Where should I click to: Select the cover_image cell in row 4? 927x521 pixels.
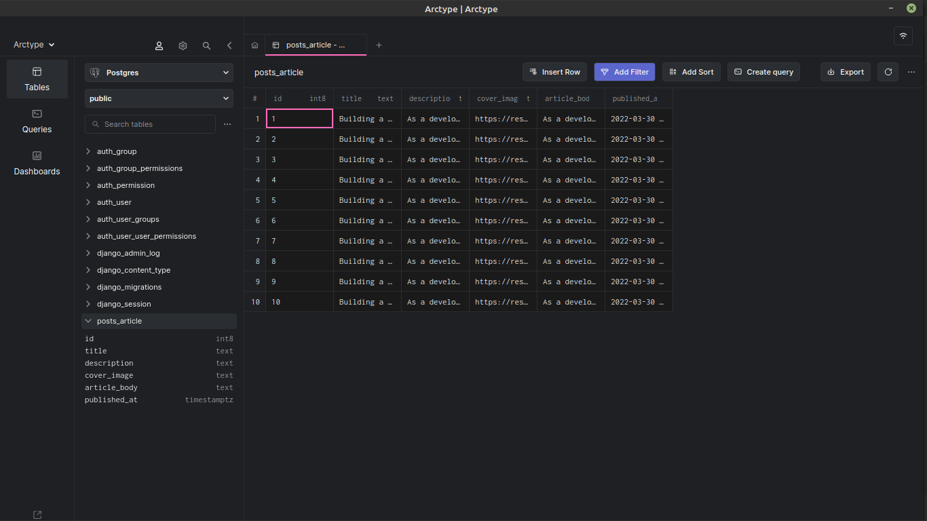[x=503, y=180]
